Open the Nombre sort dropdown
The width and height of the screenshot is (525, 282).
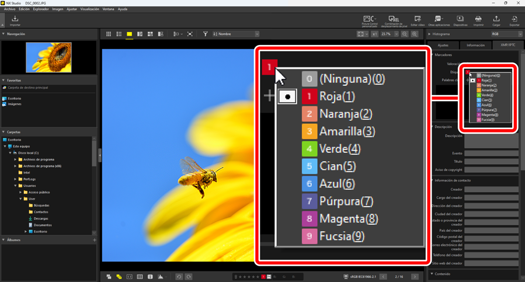(x=236, y=34)
